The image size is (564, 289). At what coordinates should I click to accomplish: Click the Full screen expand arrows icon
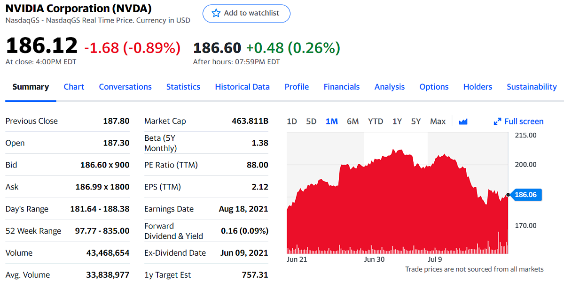[497, 122]
